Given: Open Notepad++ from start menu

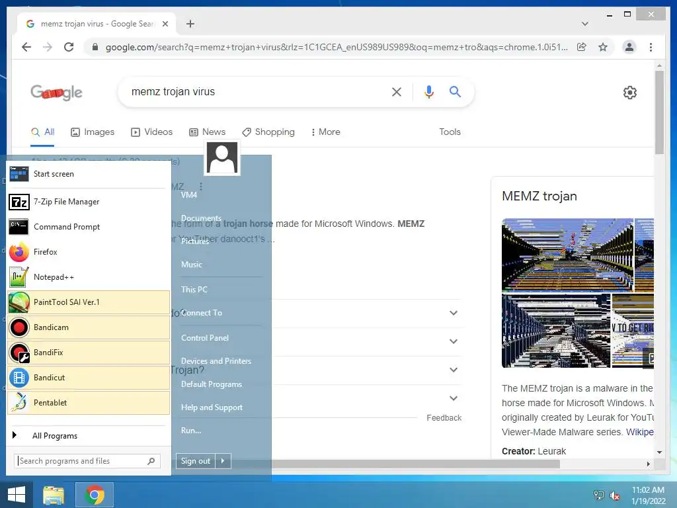Looking at the screenshot, I should [x=88, y=277].
